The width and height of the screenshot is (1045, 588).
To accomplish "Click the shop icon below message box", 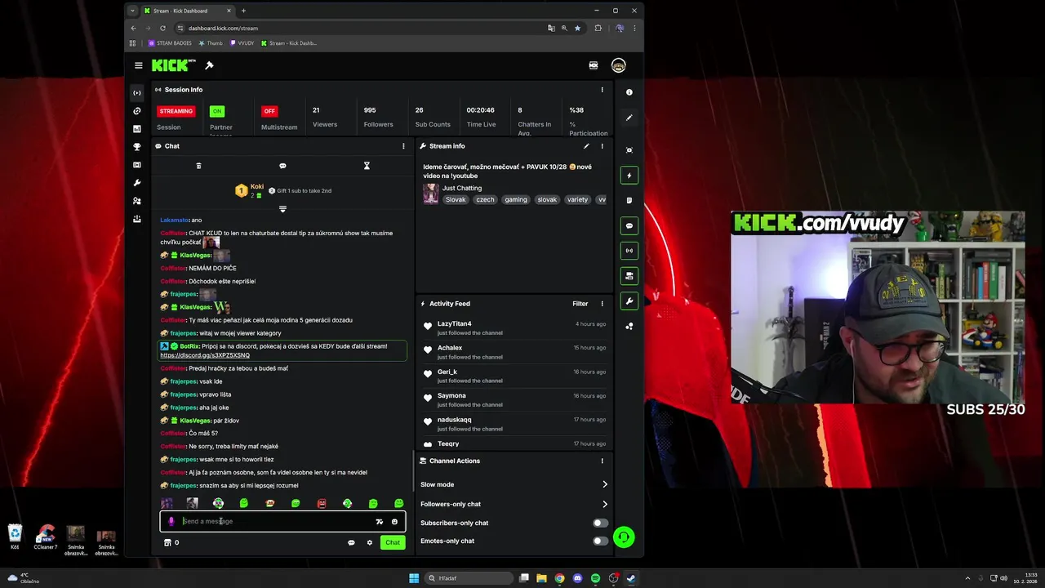I will coord(167,542).
